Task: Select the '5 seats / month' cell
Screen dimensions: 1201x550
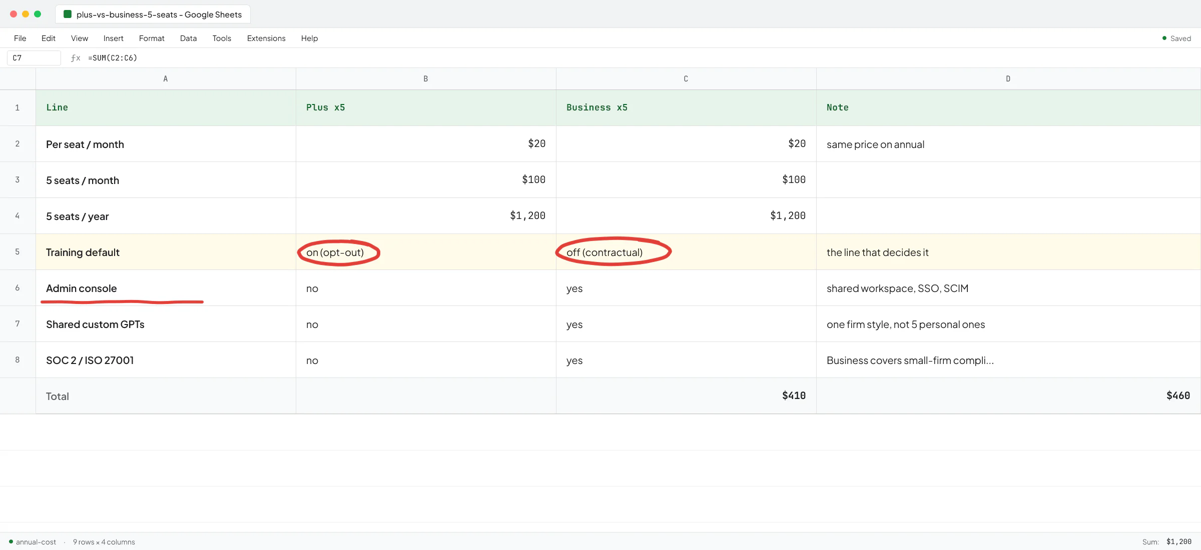Action: click(x=166, y=180)
